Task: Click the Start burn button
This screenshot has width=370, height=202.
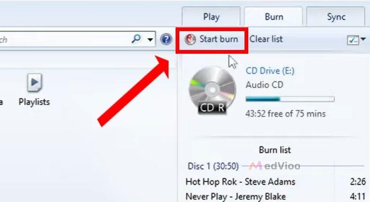Action: [x=212, y=39]
